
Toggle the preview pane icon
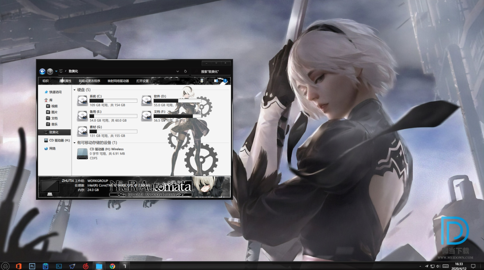pos(216,81)
